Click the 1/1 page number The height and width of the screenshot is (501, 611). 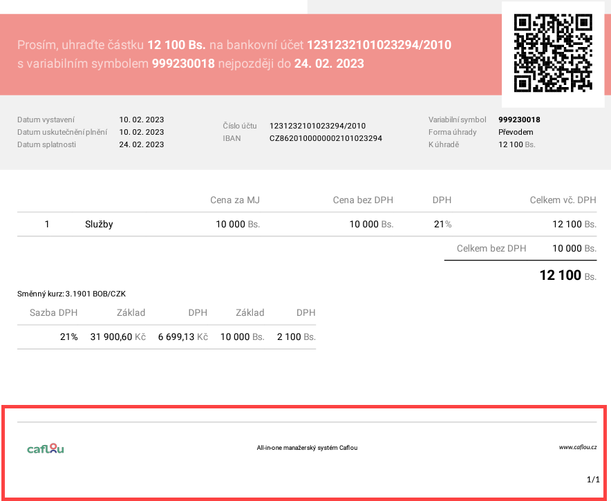592,480
